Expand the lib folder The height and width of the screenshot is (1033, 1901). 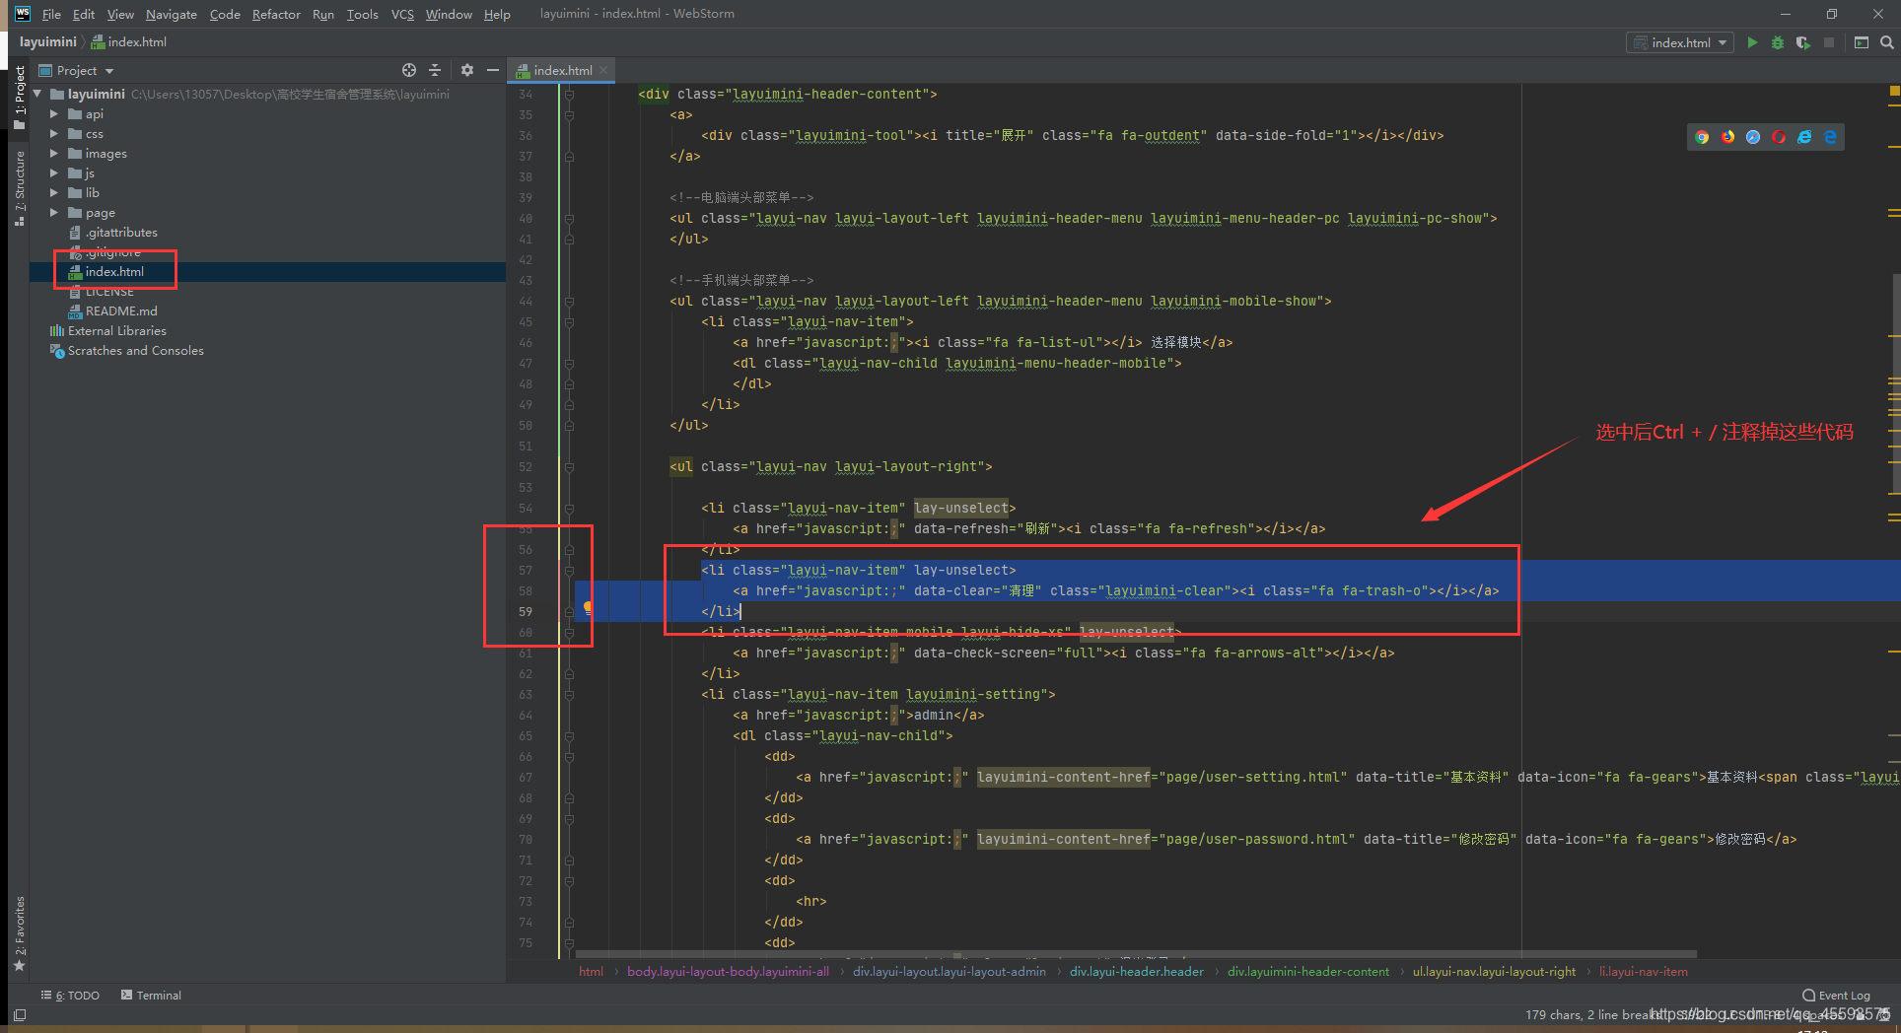tap(54, 192)
